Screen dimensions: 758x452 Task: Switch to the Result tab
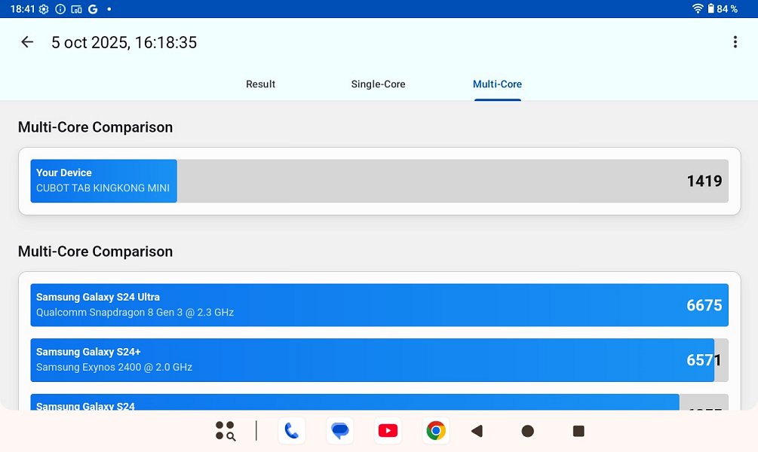pyautogui.click(x=260, y=84)
